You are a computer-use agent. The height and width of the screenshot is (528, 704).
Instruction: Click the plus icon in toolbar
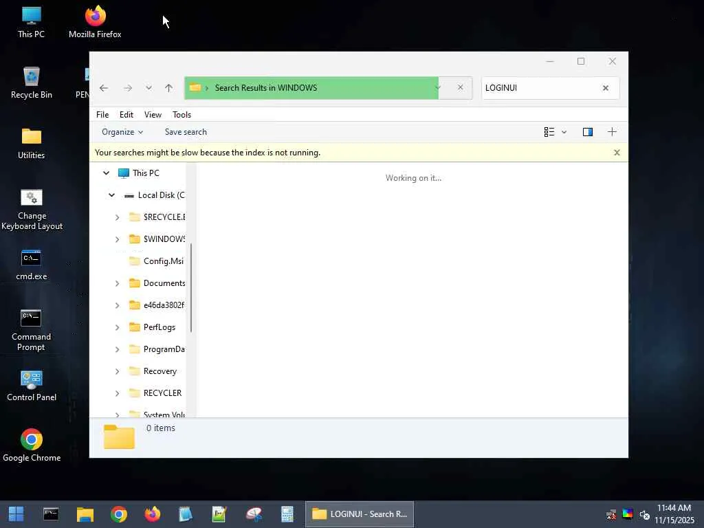pyautogui.click(x=612, y=132)
